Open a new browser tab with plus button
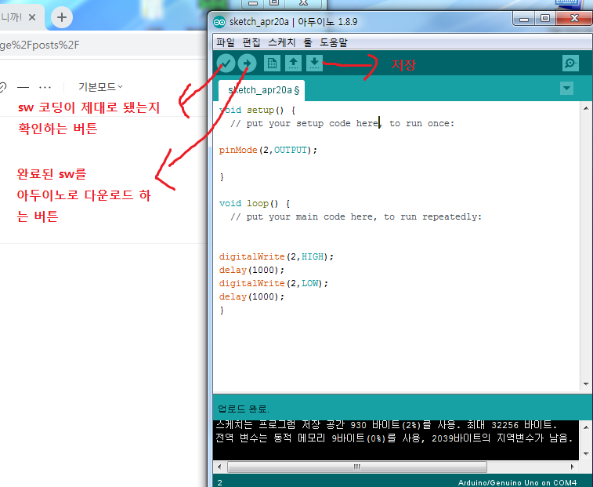593x487 pixels. [62, 17]
